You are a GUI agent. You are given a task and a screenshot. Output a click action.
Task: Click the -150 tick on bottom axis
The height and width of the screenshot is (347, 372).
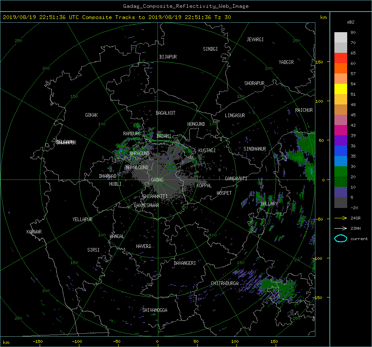38,342
